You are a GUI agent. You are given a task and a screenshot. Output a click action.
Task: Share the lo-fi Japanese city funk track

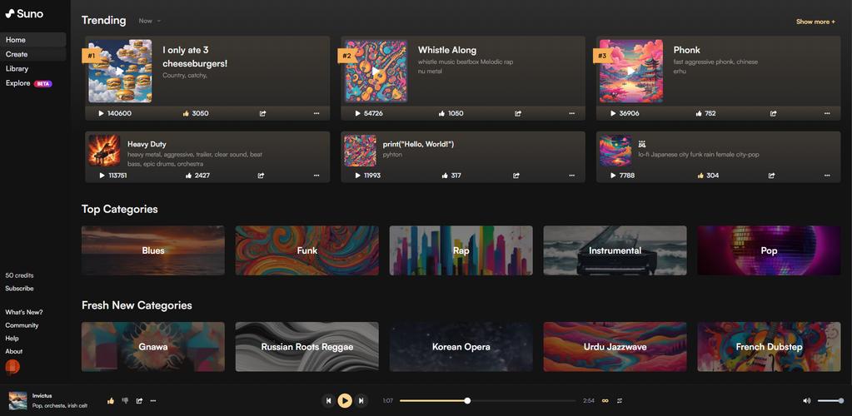[771, 176]
